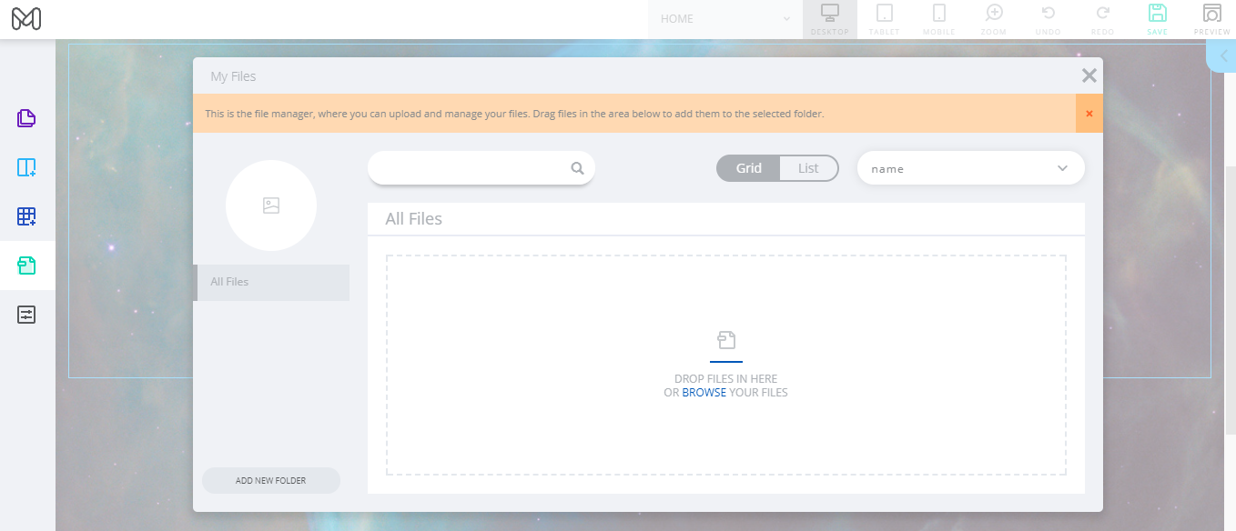Close the My Files dialog
The image size is (1236, 531).
[x=1089, y=75]
